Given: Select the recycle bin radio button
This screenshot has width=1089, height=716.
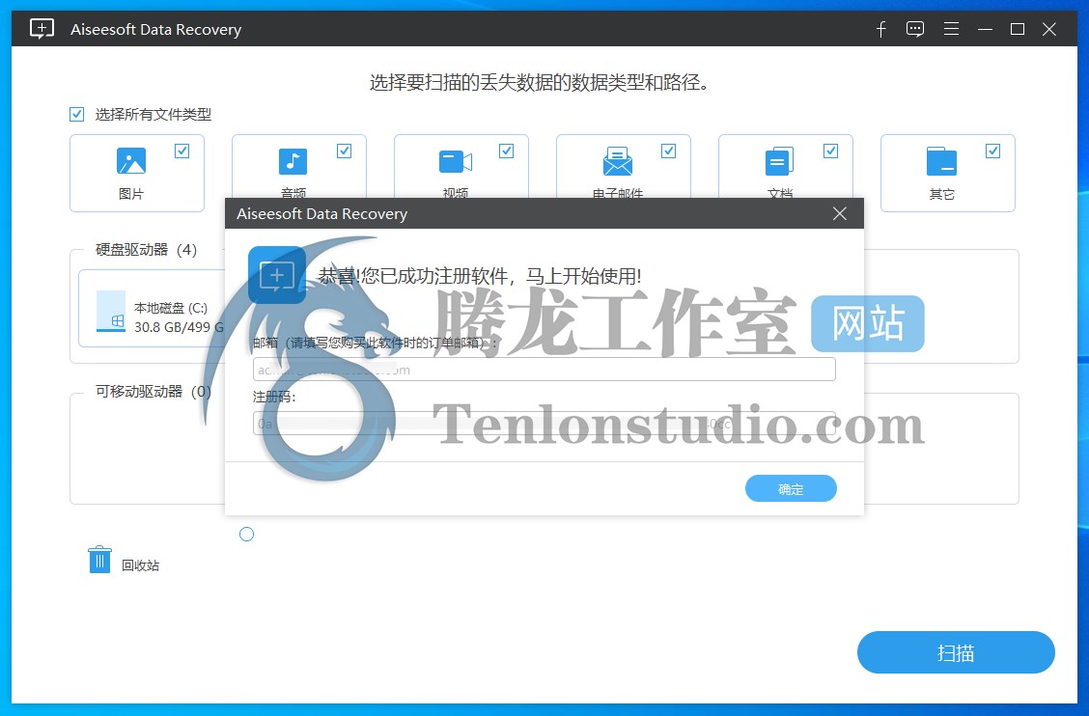Looking at the screenshot, I should (246, 534).
